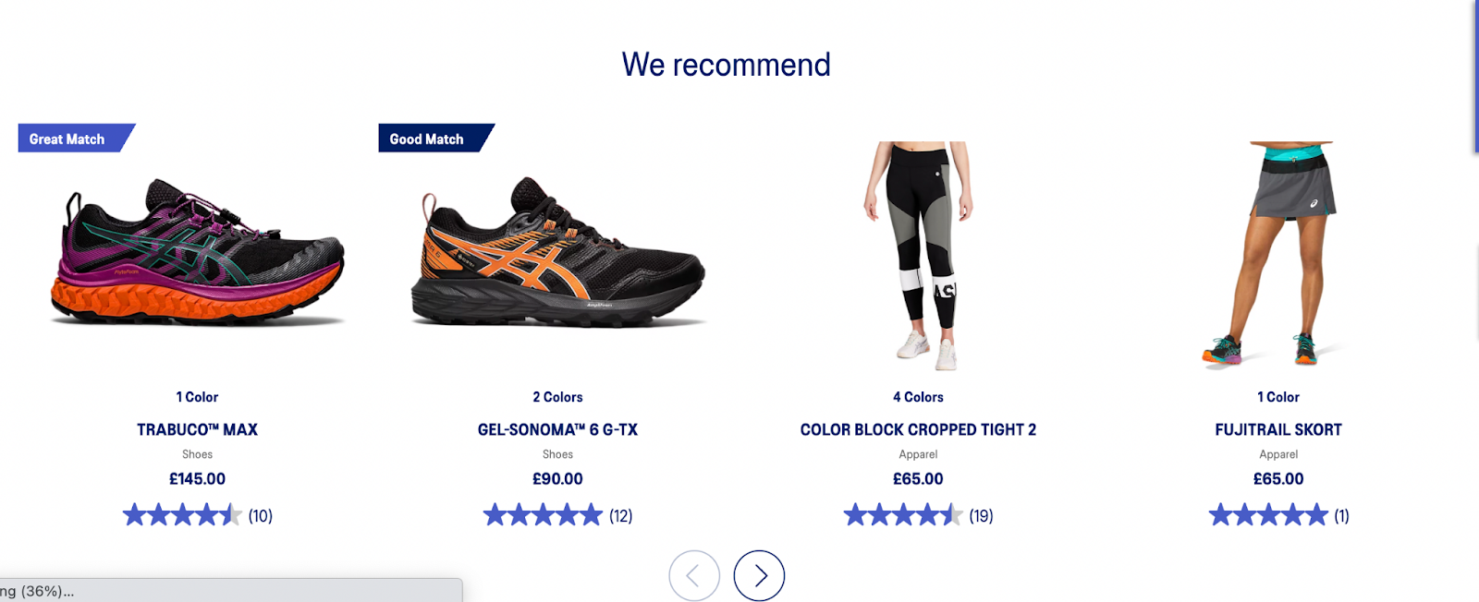Click the Shoes category label under GEL-SONOMA
Viewport: 1479px width, 602px height.
pos(557,453)
